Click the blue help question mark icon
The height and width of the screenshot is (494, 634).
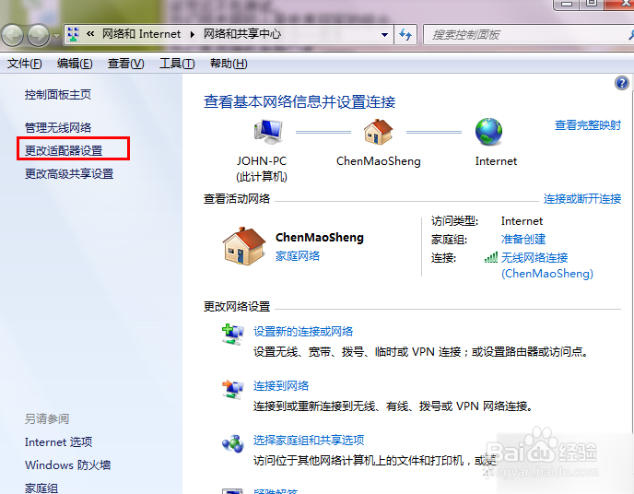pos(621,83)
